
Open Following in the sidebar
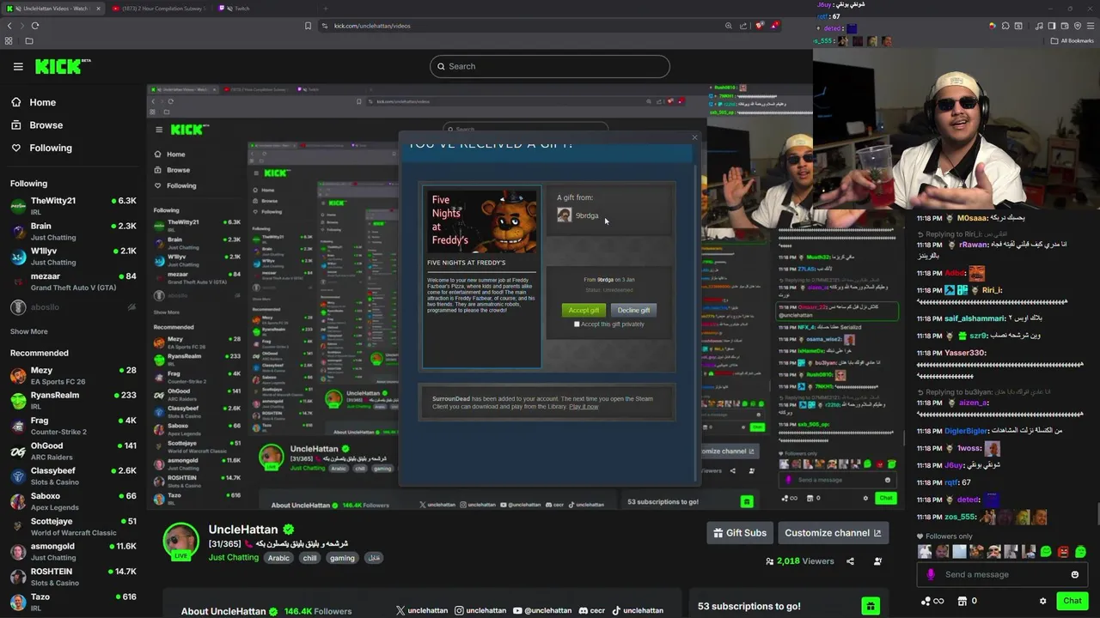coord(40,148)
